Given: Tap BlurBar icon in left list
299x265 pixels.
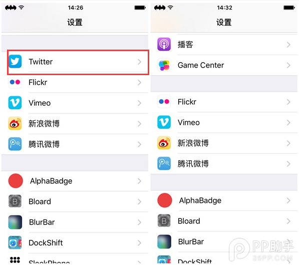Looking at the screenshot, I should [15, 222].
